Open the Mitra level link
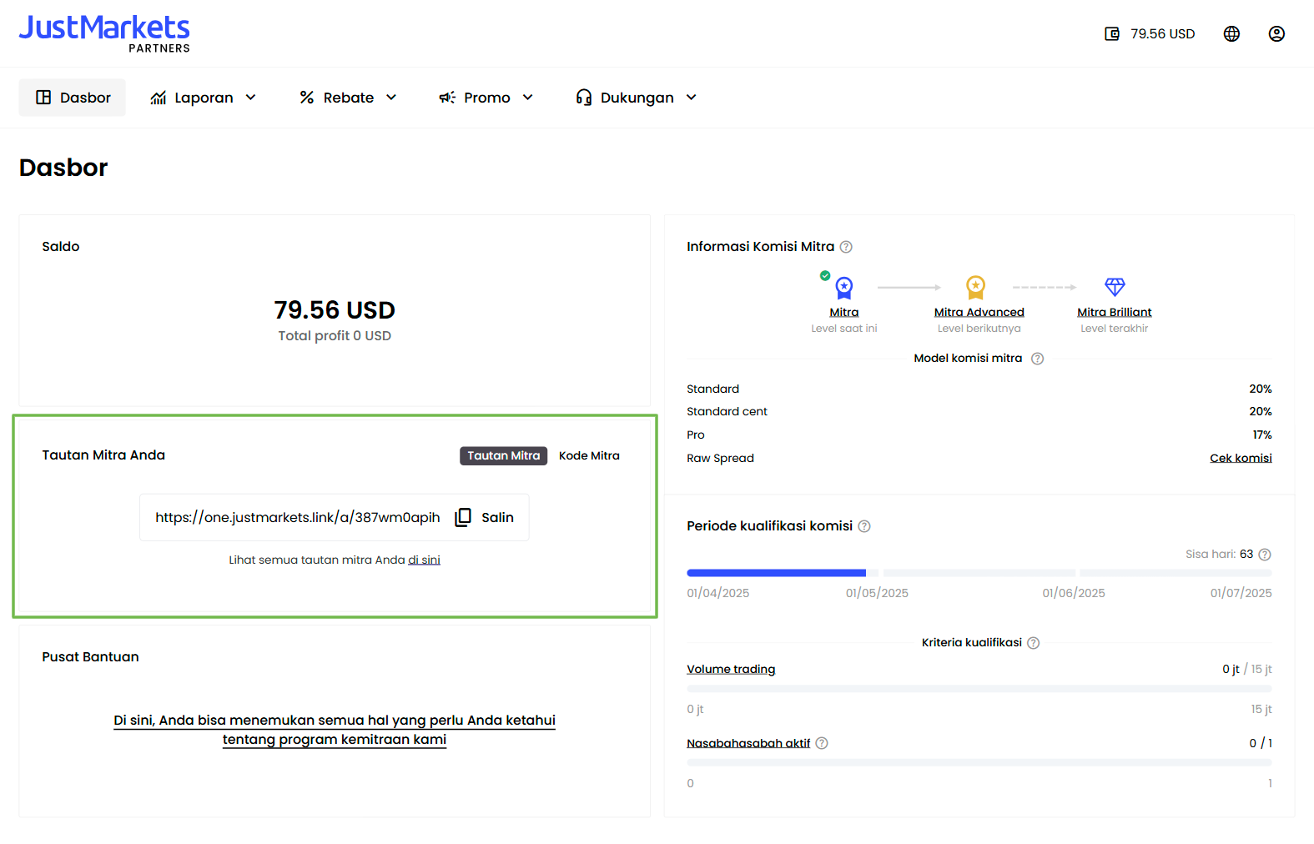1314x844 pixels. [x=844, y=313]
